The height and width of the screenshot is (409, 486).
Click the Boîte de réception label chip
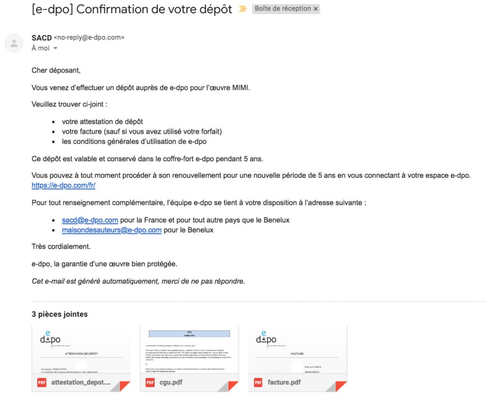click(x=286, y=9)
